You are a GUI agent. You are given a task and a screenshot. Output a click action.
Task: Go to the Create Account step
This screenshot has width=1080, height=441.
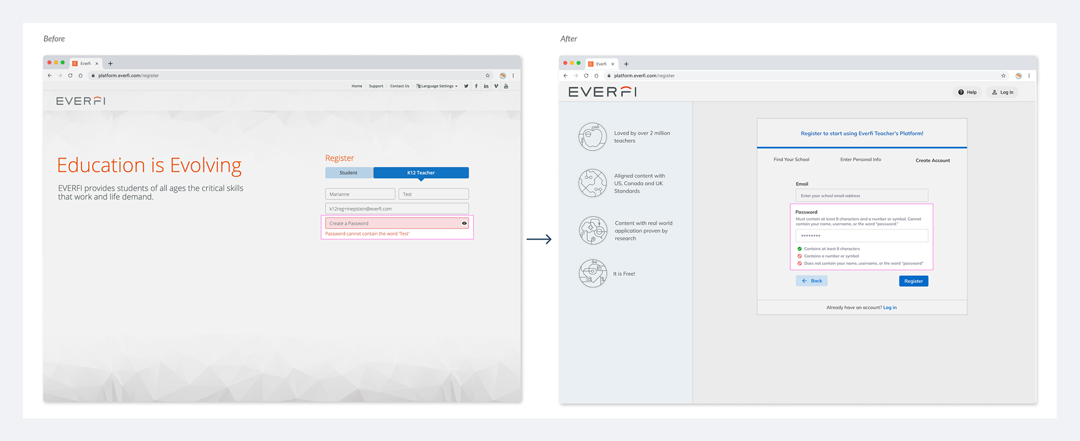pyautogui.click(x=933, y=161)
